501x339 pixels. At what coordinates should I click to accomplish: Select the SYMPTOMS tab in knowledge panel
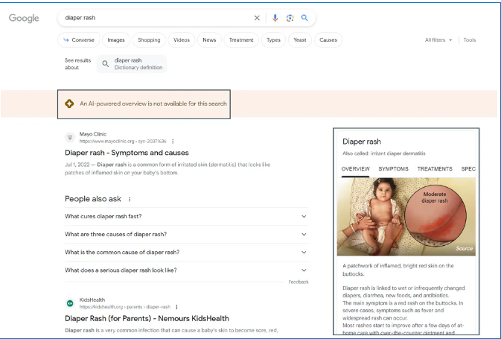(x=393, y=169)
